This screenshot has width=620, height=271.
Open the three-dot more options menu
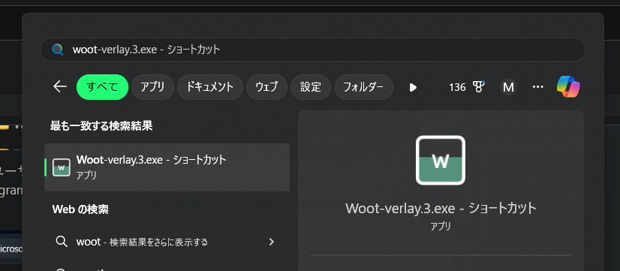point(537,87)
